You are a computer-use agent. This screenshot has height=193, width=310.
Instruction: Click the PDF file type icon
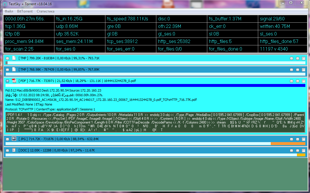click(14, 81)
